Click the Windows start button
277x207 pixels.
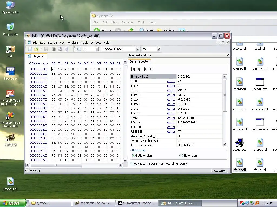click(12, 203)
